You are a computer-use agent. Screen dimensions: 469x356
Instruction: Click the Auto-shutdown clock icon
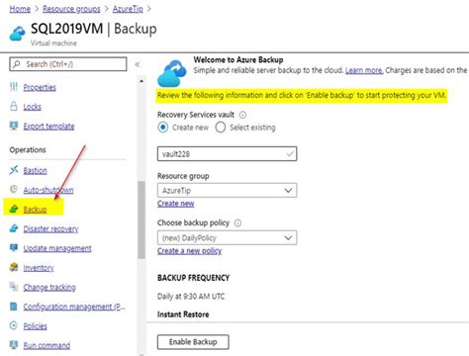[x=14, y=189]
